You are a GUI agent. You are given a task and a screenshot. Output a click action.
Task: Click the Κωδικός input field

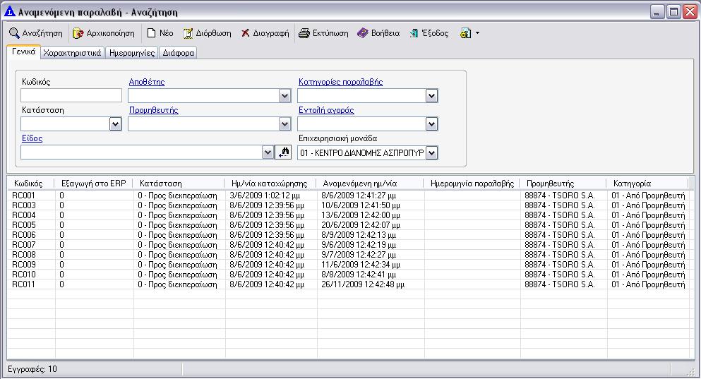71,95
